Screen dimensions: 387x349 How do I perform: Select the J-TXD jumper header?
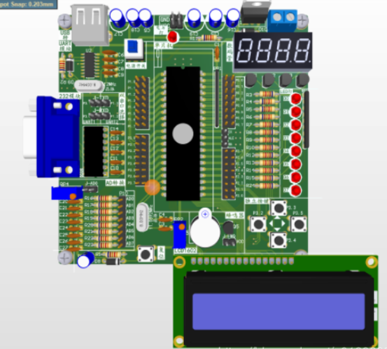point(99,103)
